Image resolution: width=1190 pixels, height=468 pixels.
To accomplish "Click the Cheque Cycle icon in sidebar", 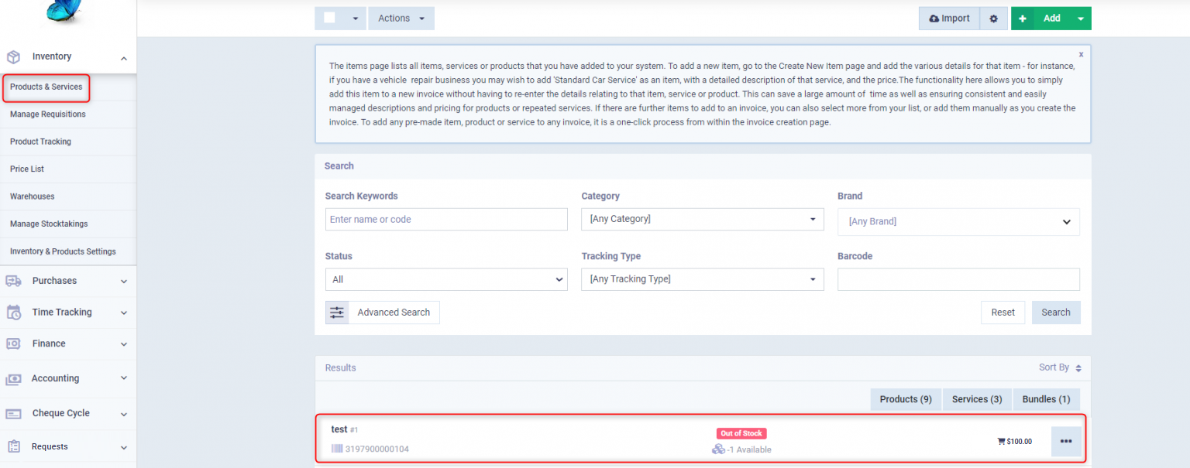I will (x=13, y=414).
